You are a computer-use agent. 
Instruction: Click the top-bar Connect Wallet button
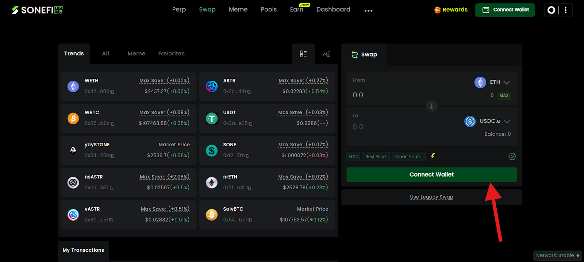[505, 10]
